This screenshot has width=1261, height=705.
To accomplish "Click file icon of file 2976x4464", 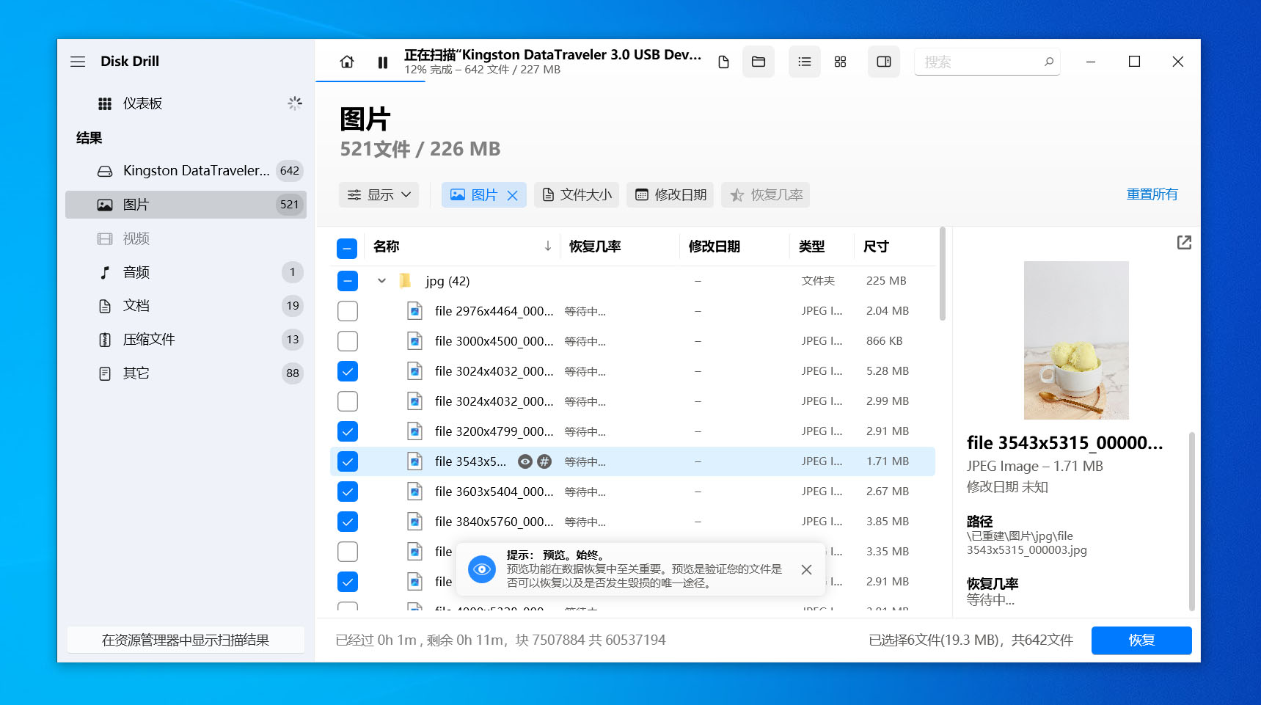I will [x=414, y=311].
